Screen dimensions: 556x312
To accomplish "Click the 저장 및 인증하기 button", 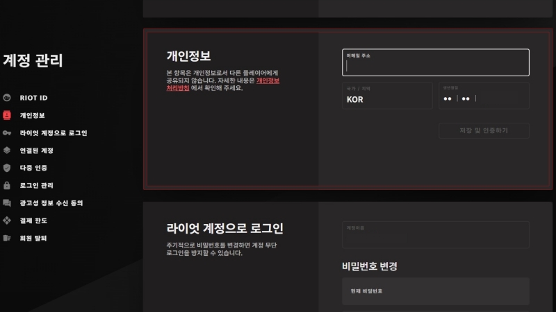I will click(x=484, y=130).
